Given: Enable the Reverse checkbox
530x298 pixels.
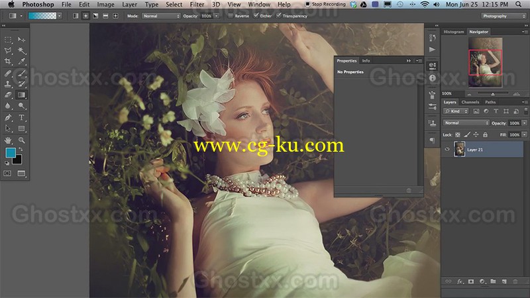Looking at the screenshot, I should [x=231, y=15].
